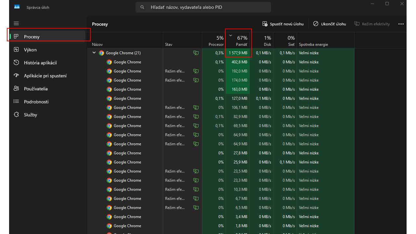Click the 1 577,9 MB memory cell

pyautogui.click(x=238, y=53)
